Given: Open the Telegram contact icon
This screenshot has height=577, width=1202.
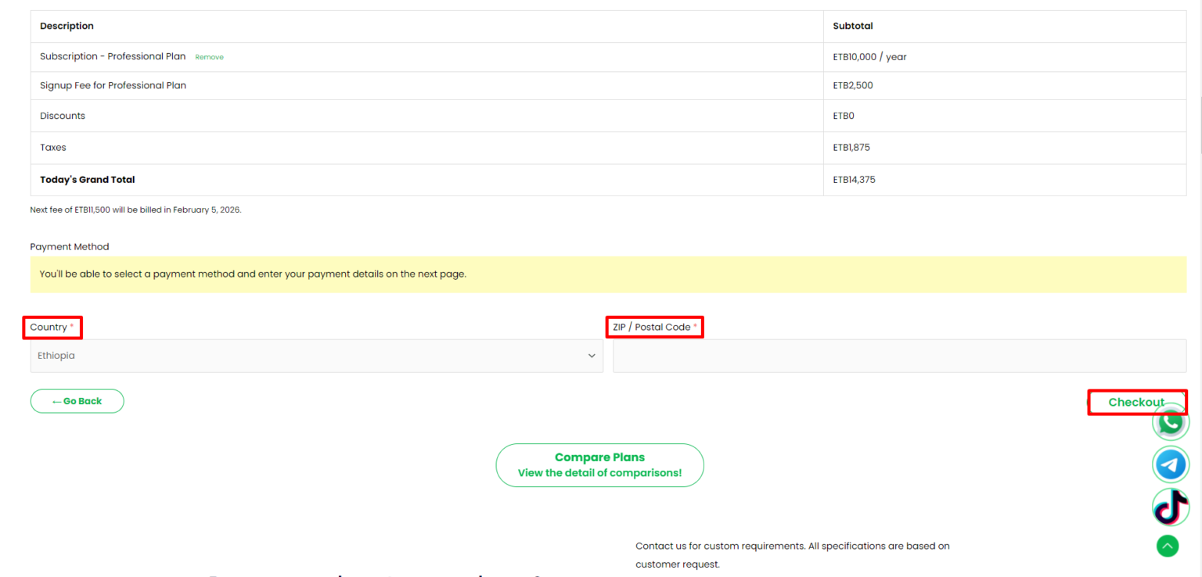Looking at the screenshot, I should pos(1171,465).
